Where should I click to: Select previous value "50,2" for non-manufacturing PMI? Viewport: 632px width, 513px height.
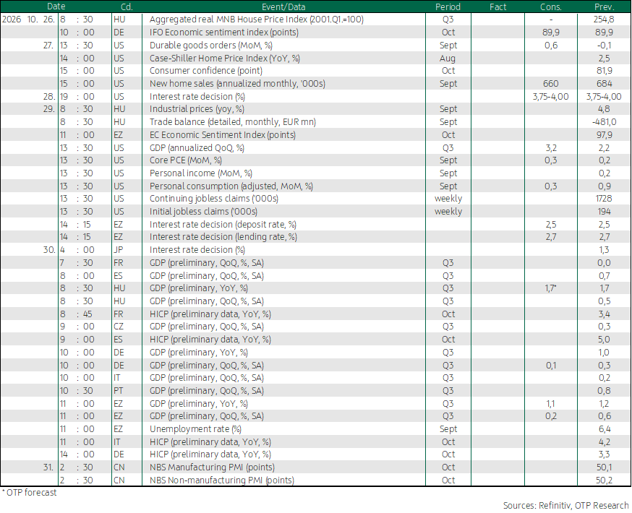[x=604, y=480]
